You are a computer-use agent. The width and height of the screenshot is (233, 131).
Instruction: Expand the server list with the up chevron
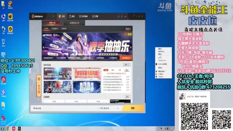pos(118,108)
